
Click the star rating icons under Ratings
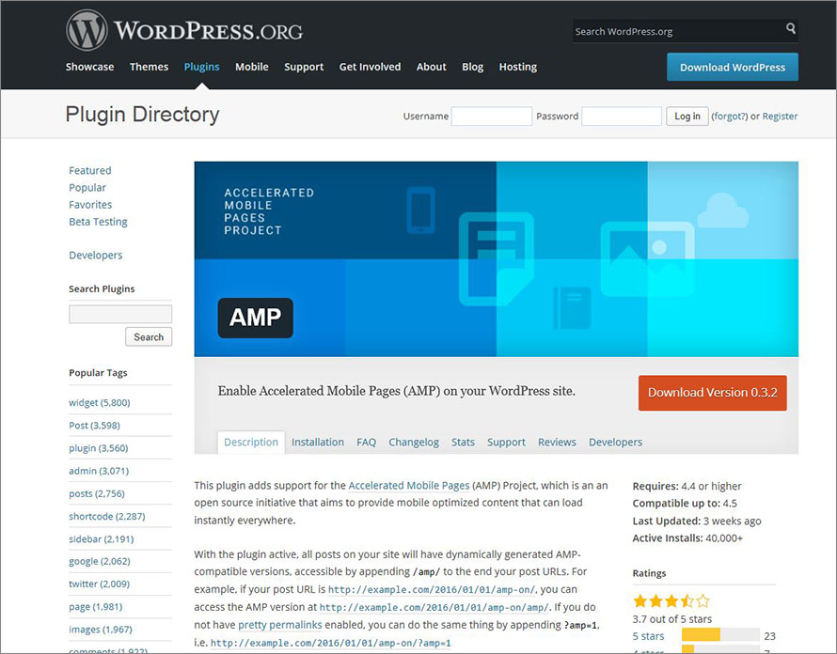coord(671,601)
